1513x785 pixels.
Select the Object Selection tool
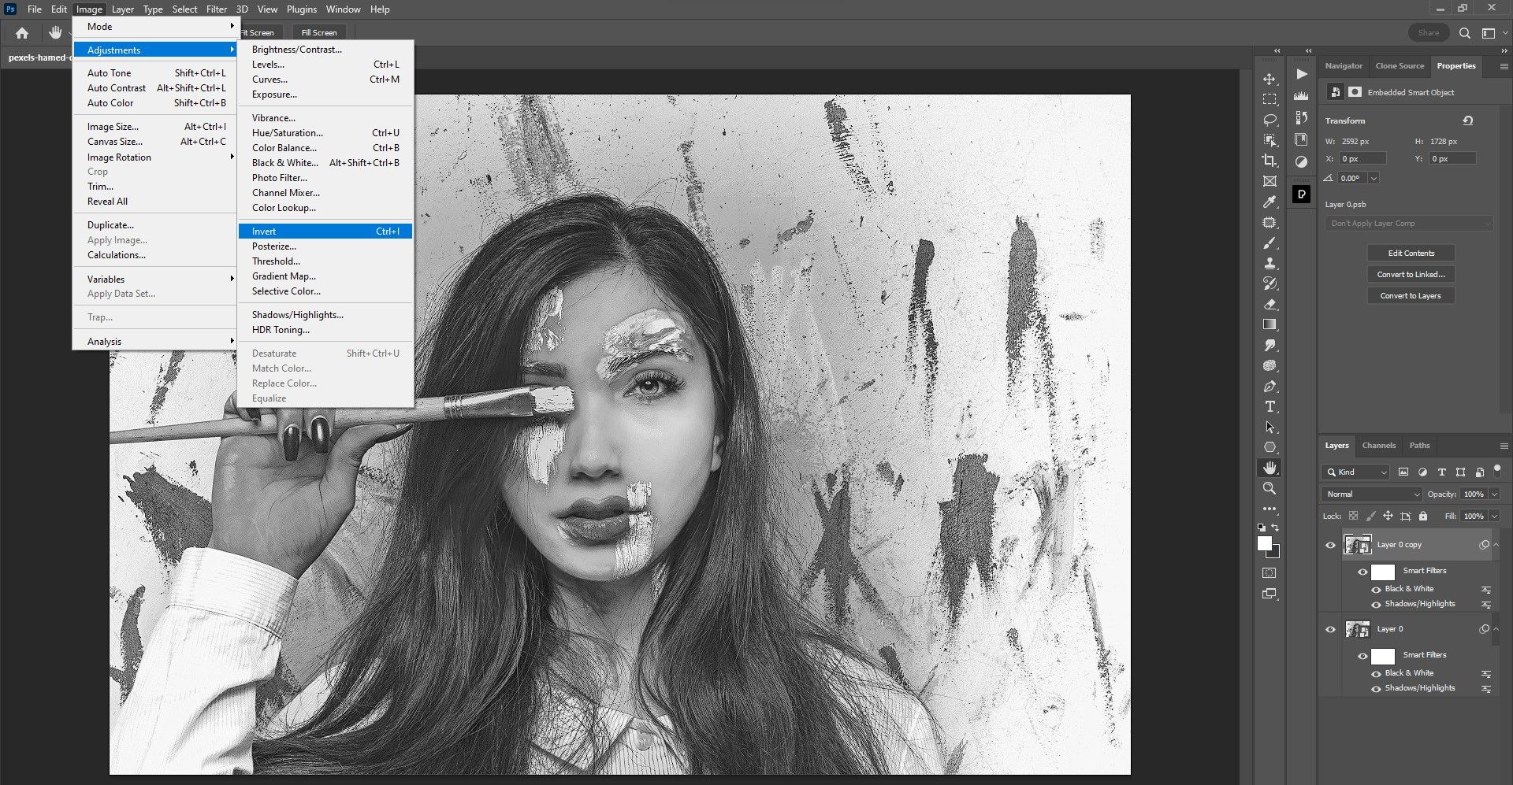1270,140
